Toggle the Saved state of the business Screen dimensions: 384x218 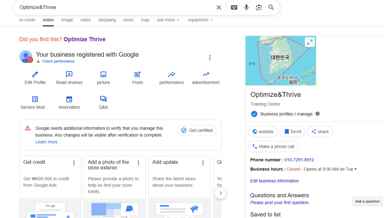coord(292,132)
